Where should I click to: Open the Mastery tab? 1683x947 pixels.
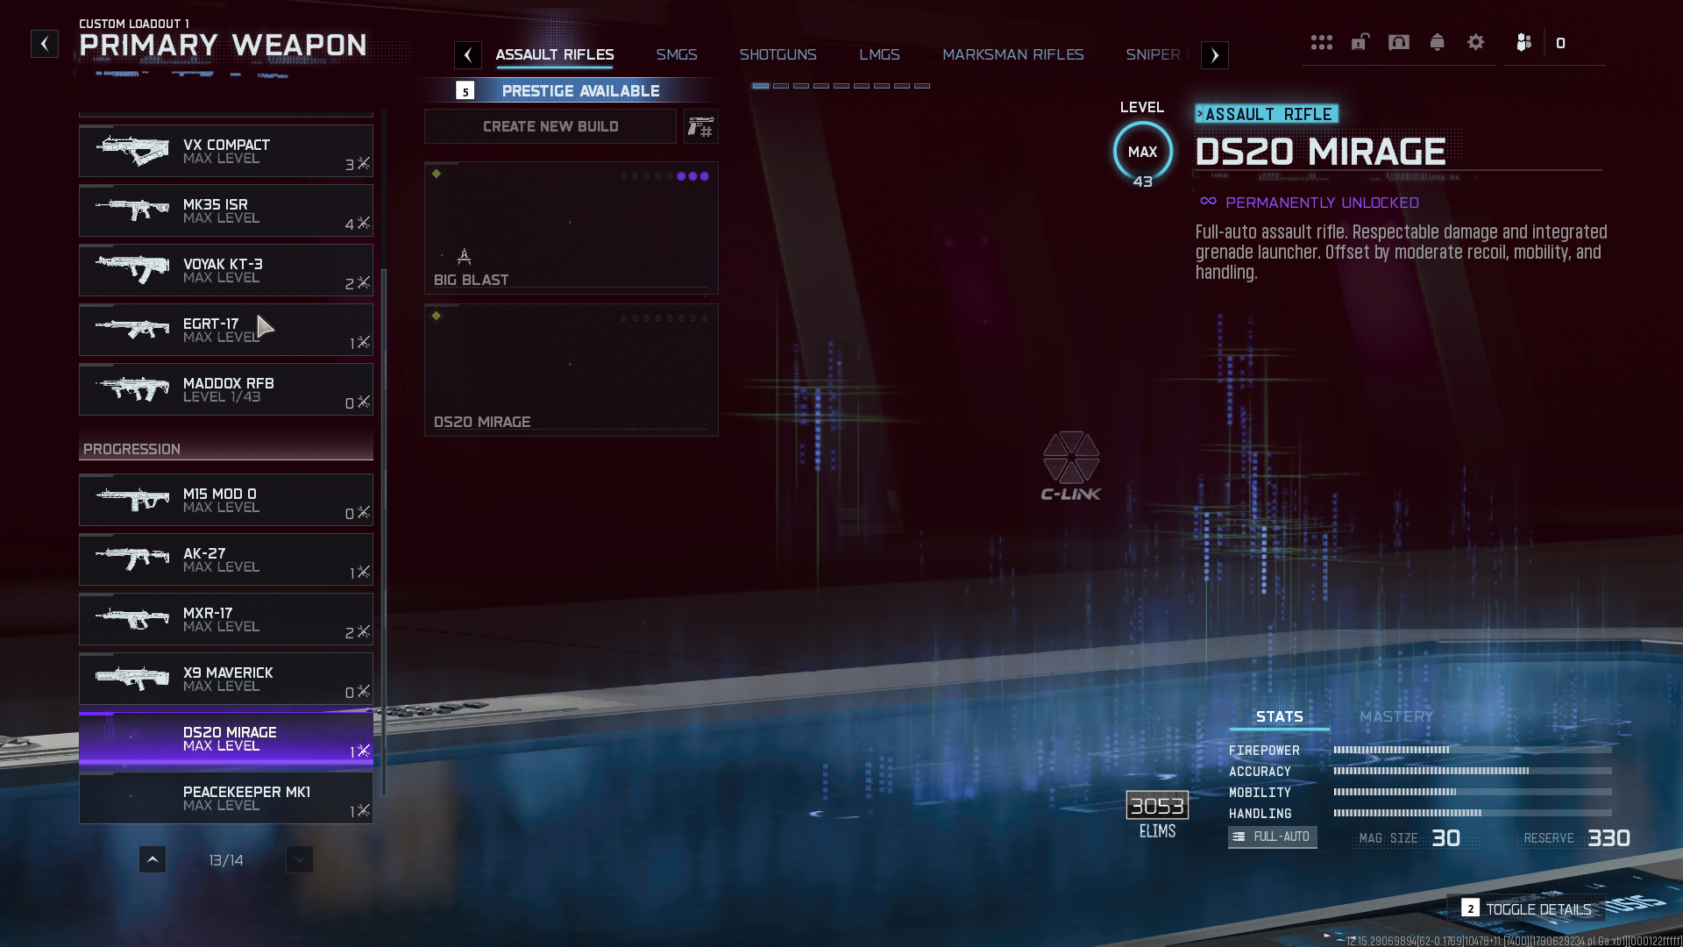(1395, 716)
